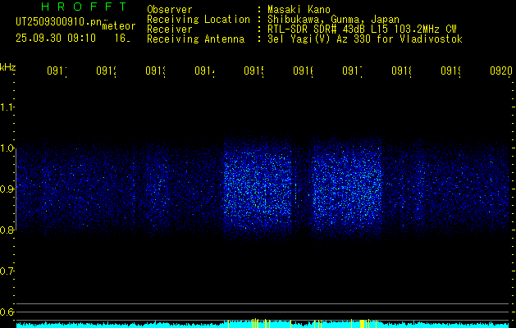Viewport: 516px width, 328px height.
Task: Click the HROFFT title text
Action: [84, 7]
